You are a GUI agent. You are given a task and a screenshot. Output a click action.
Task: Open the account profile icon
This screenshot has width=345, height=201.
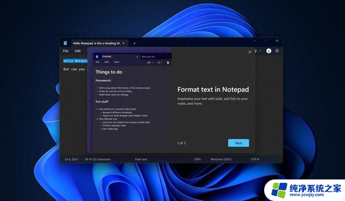(268, 51)
